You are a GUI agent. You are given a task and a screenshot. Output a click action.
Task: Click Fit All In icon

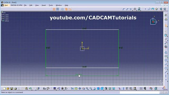pos(76,89)
